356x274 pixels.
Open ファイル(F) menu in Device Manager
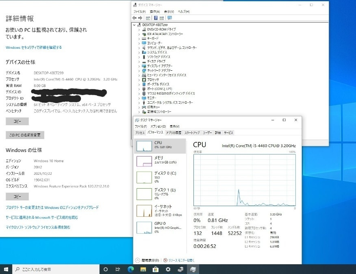pos(139,12)
